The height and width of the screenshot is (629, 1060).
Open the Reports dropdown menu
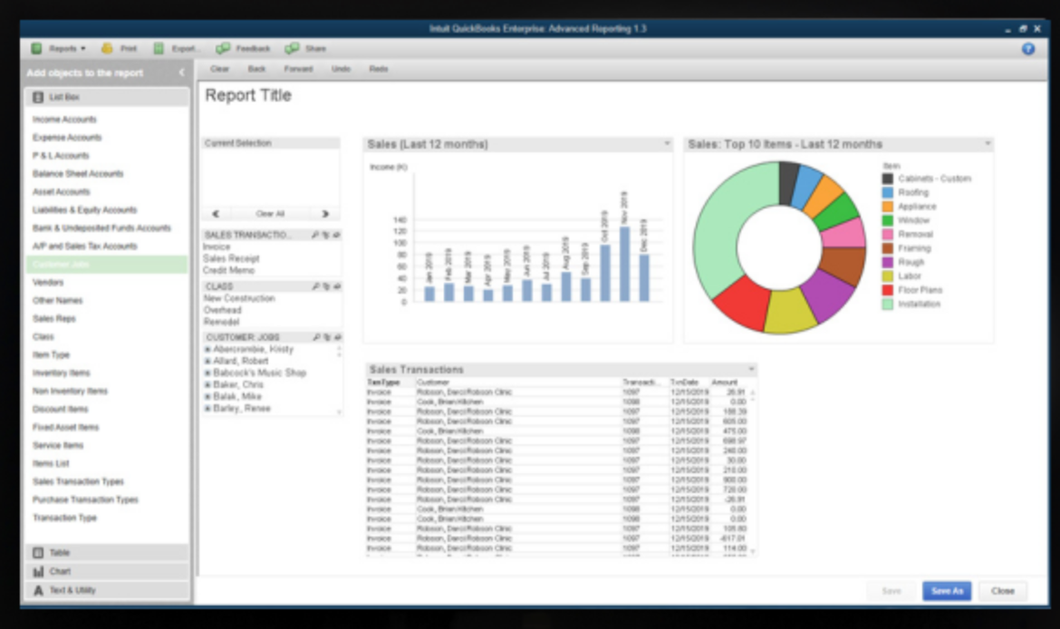58,49
